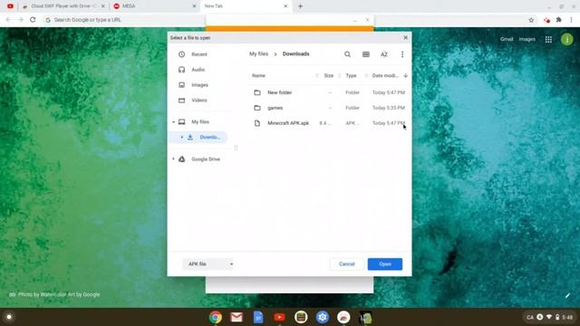
Task: Open the Gmail link
Action: [507, 39]
